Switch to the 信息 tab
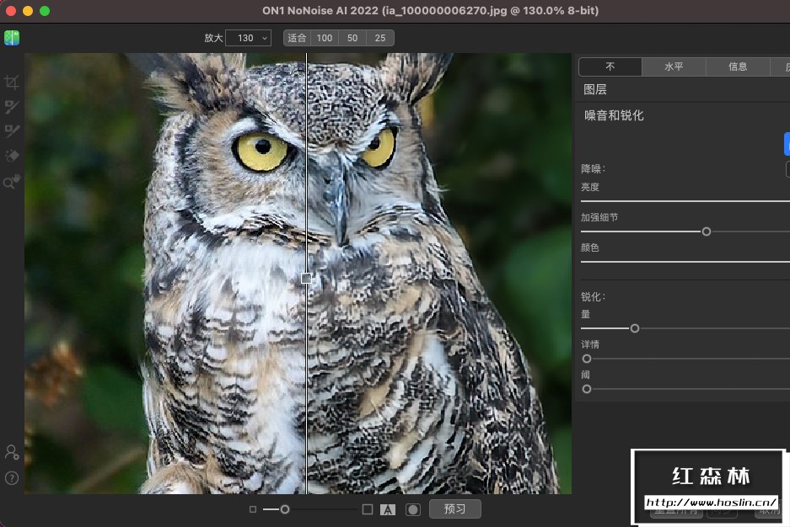This screenshot has height=527, width=790. coord(738,67)
